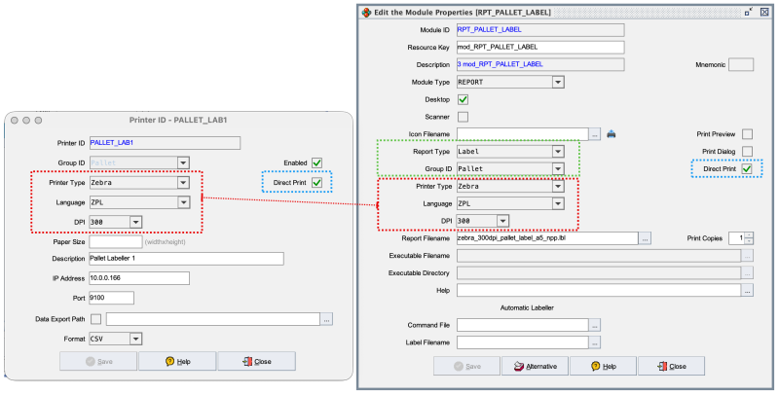Click the Label Filename text field
This screenshot has height=395, width=779.
click(x=523, y=342)
